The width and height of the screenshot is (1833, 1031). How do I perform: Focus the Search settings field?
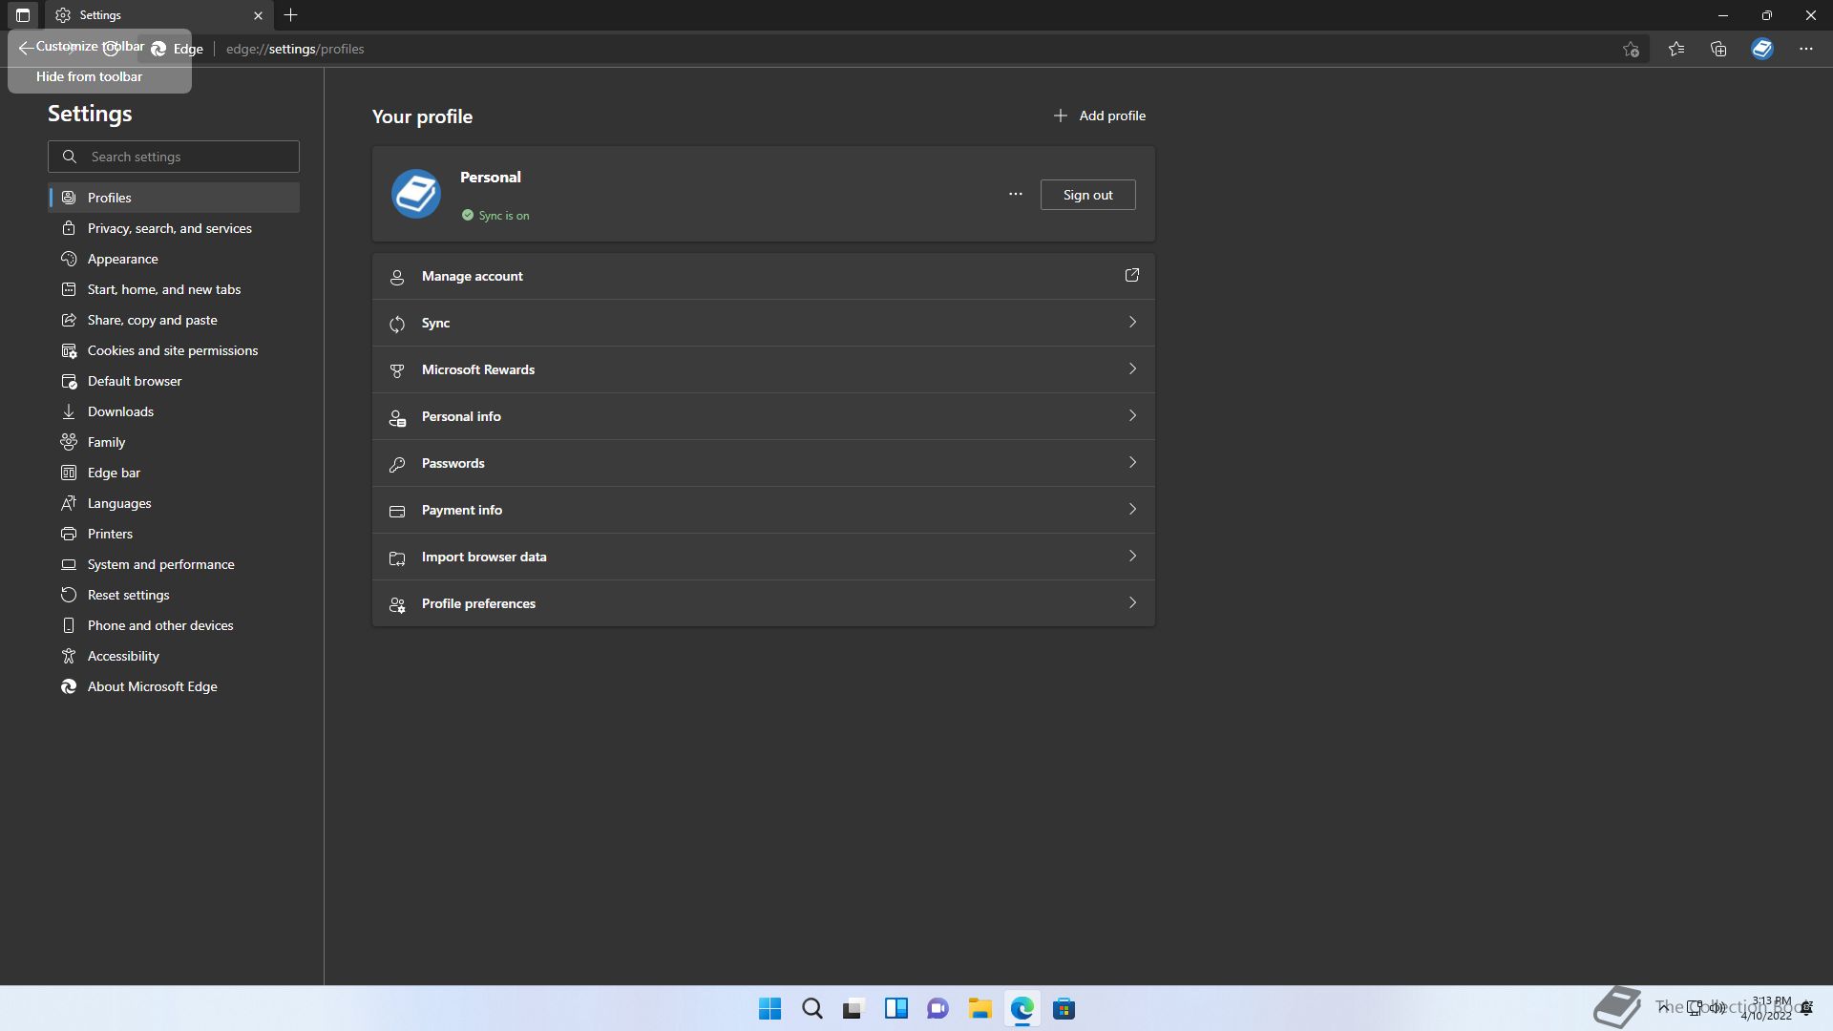click(174, 157)
